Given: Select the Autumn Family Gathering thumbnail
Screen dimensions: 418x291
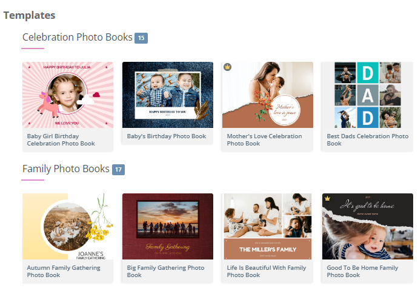Looking at the screenshot, I should 68,227.
